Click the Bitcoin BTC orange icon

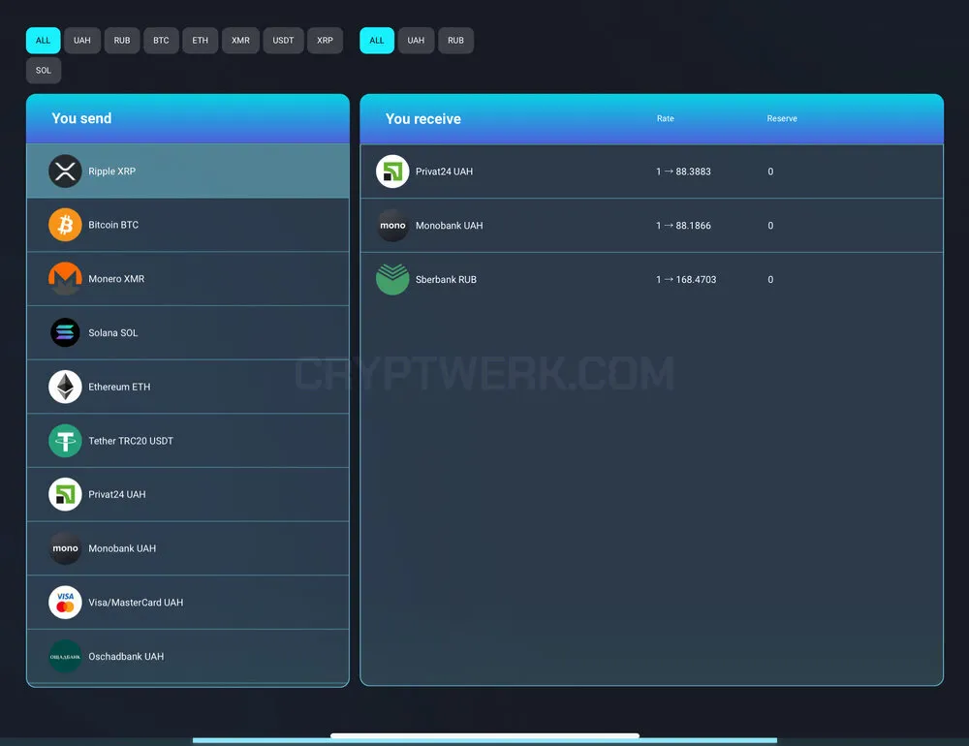65,225
